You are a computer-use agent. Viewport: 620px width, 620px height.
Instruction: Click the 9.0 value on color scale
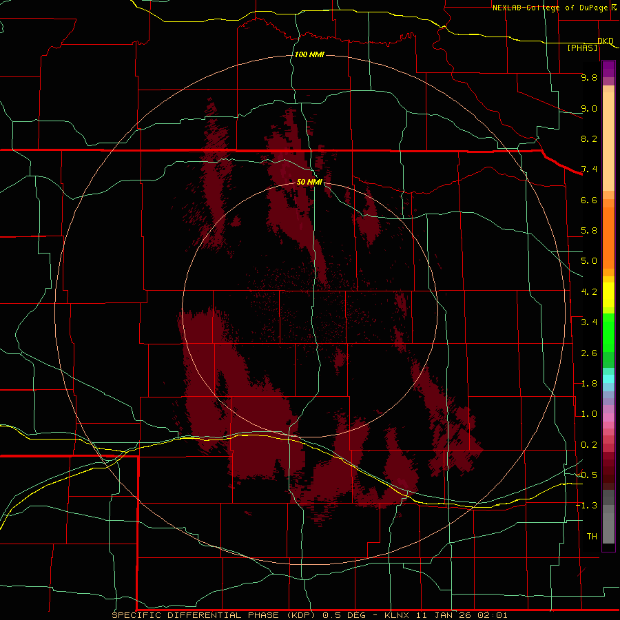[589, 108]
